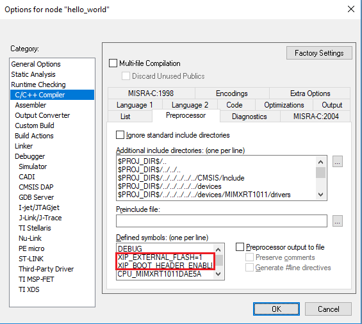Choose General Options category
The height and width of the screenshot is (324, 362).
(x=36, y=64)
